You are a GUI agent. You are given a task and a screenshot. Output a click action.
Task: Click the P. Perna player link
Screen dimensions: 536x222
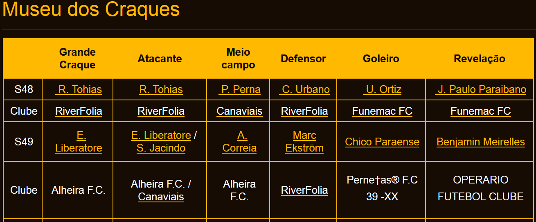239,89
